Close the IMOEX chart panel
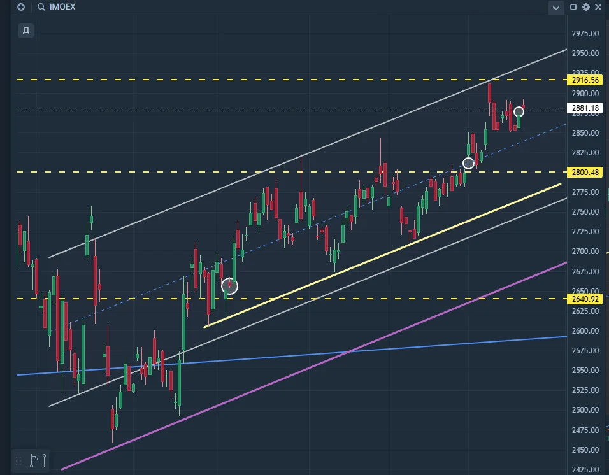 click(598, 7)
